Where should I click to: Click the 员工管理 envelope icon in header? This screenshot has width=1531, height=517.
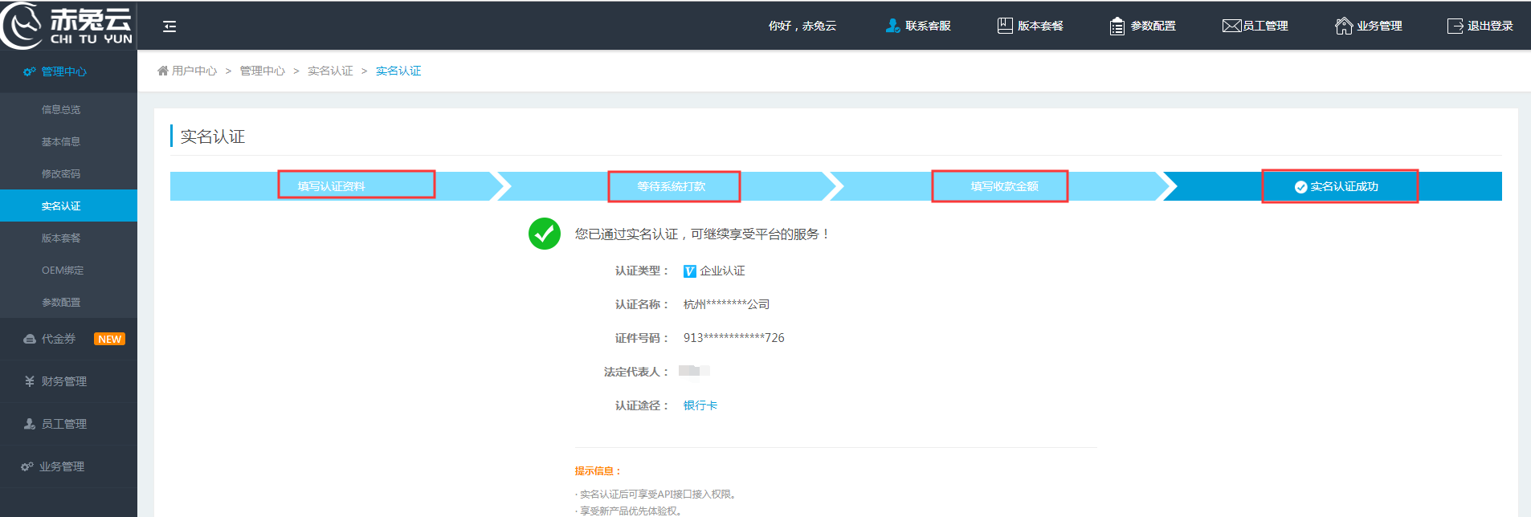(x=1231, y=26)
